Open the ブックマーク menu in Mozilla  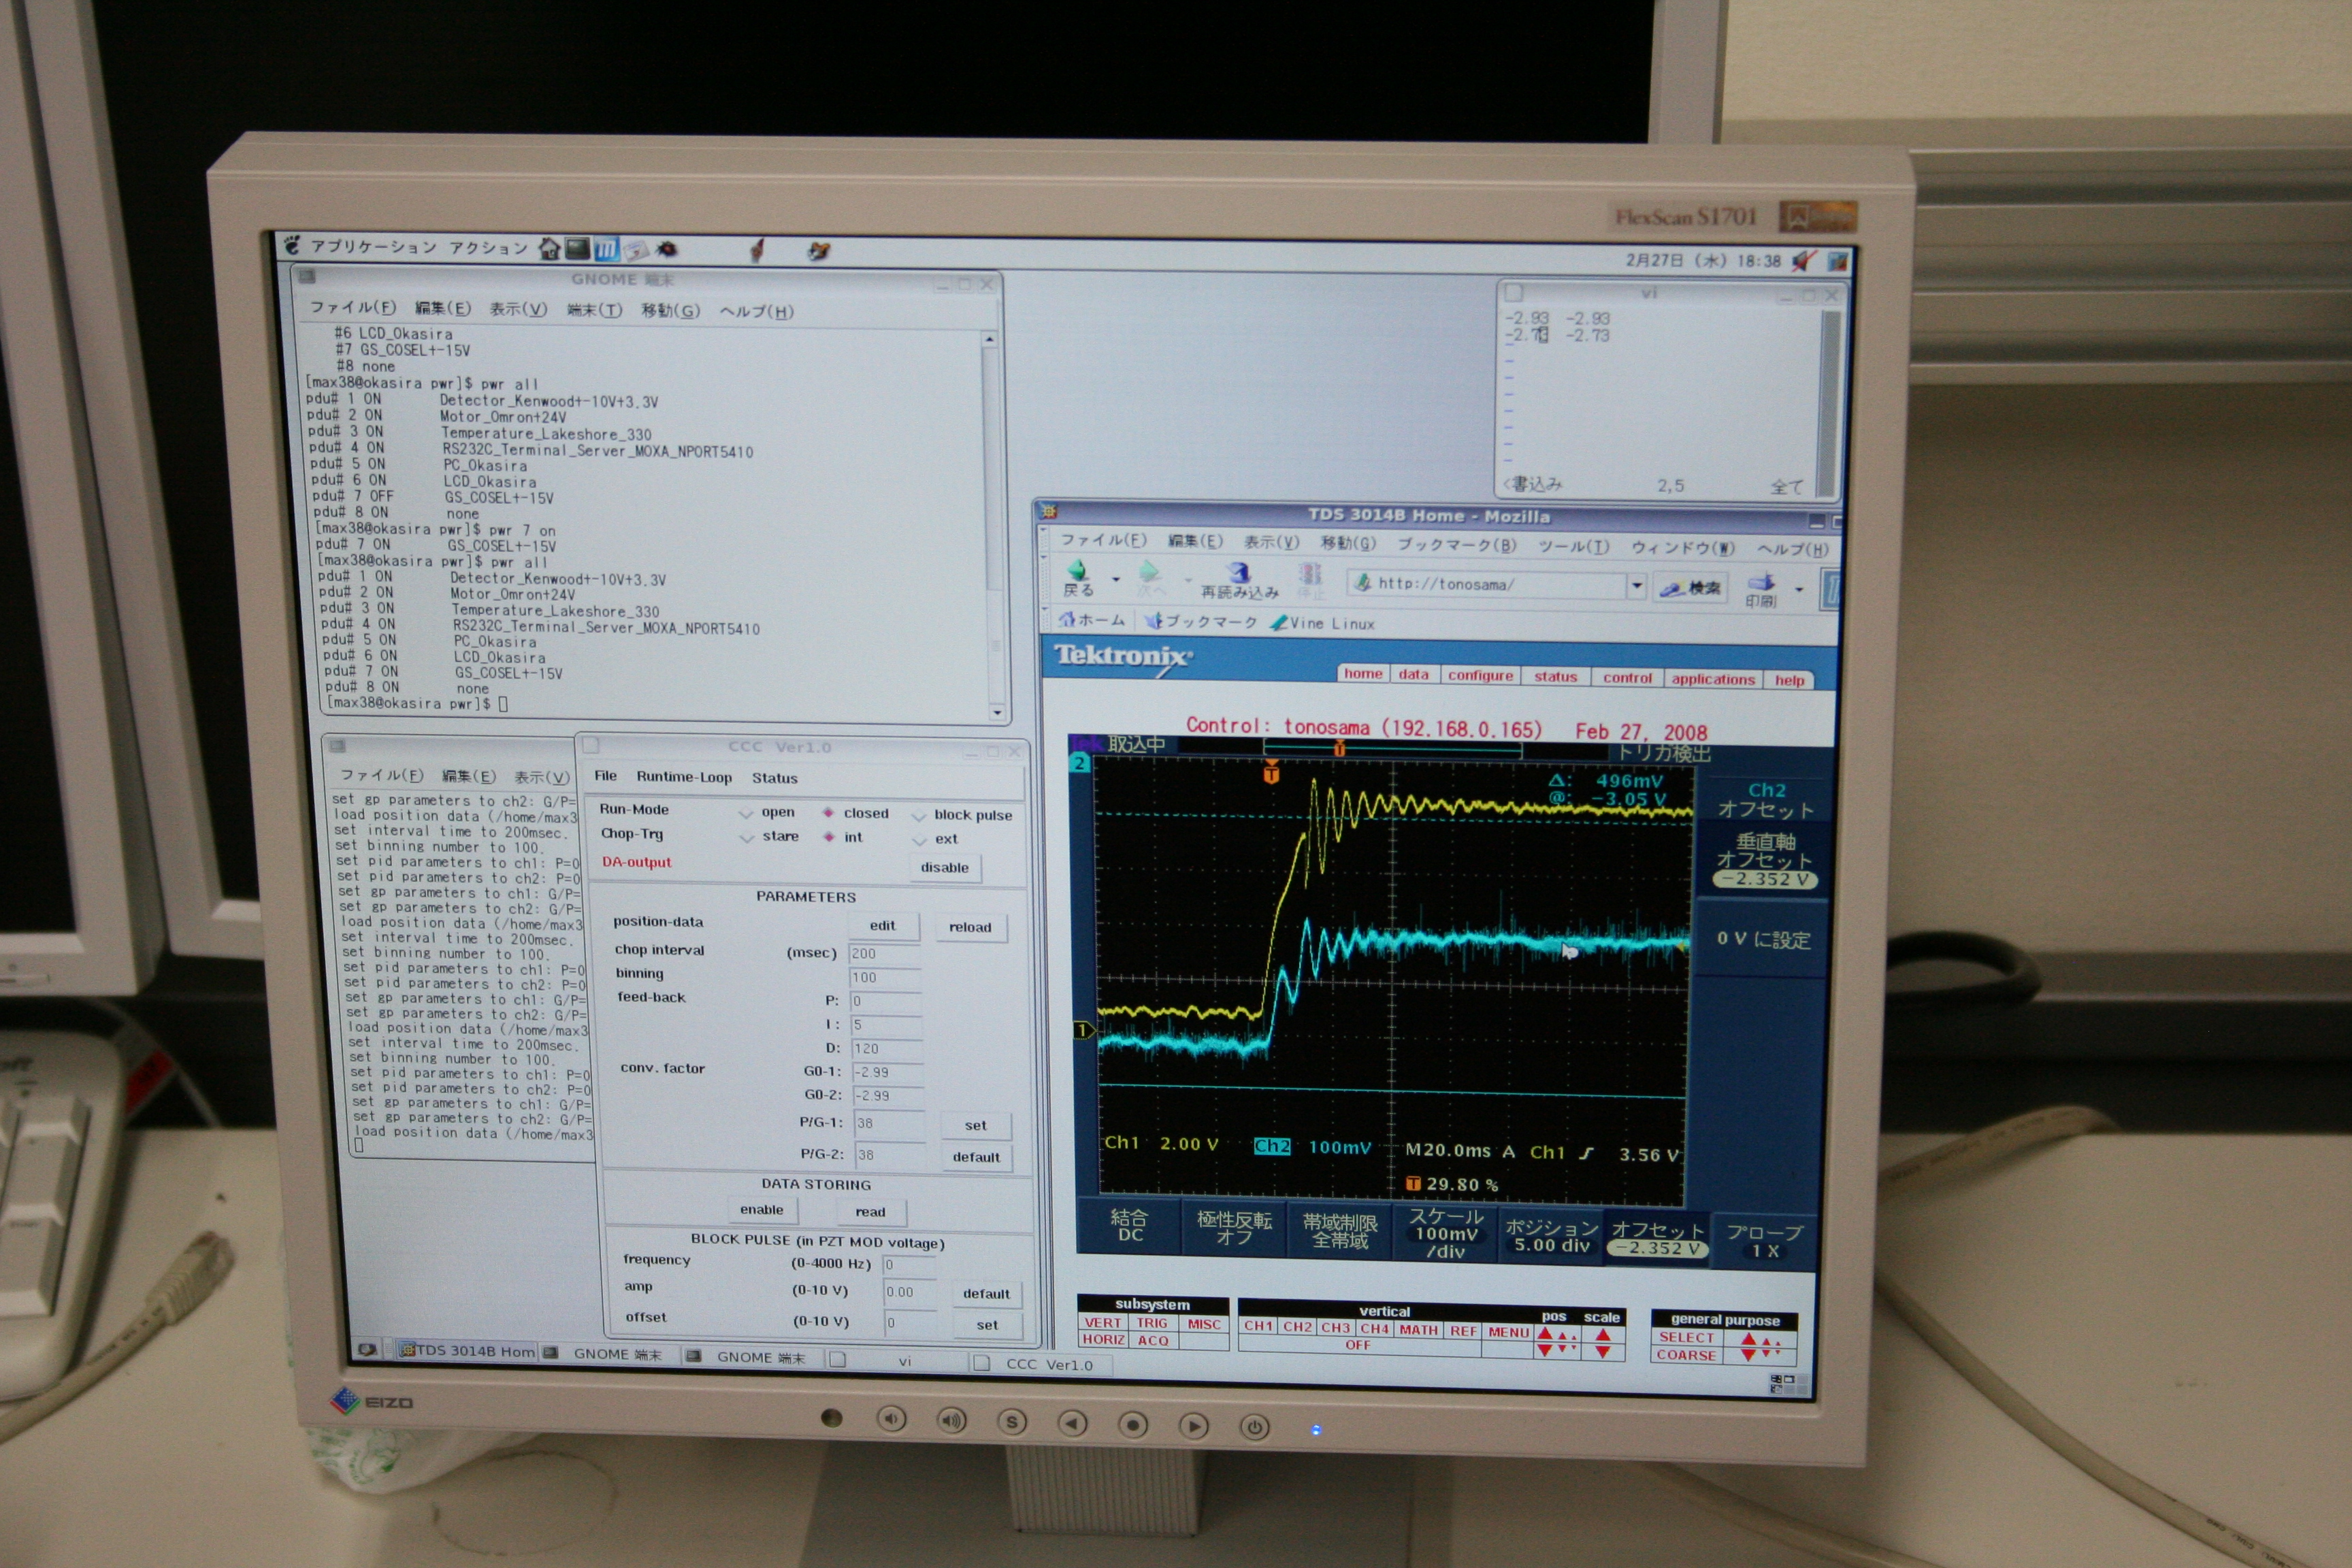pyautogui.click(x=1456, y=545)
